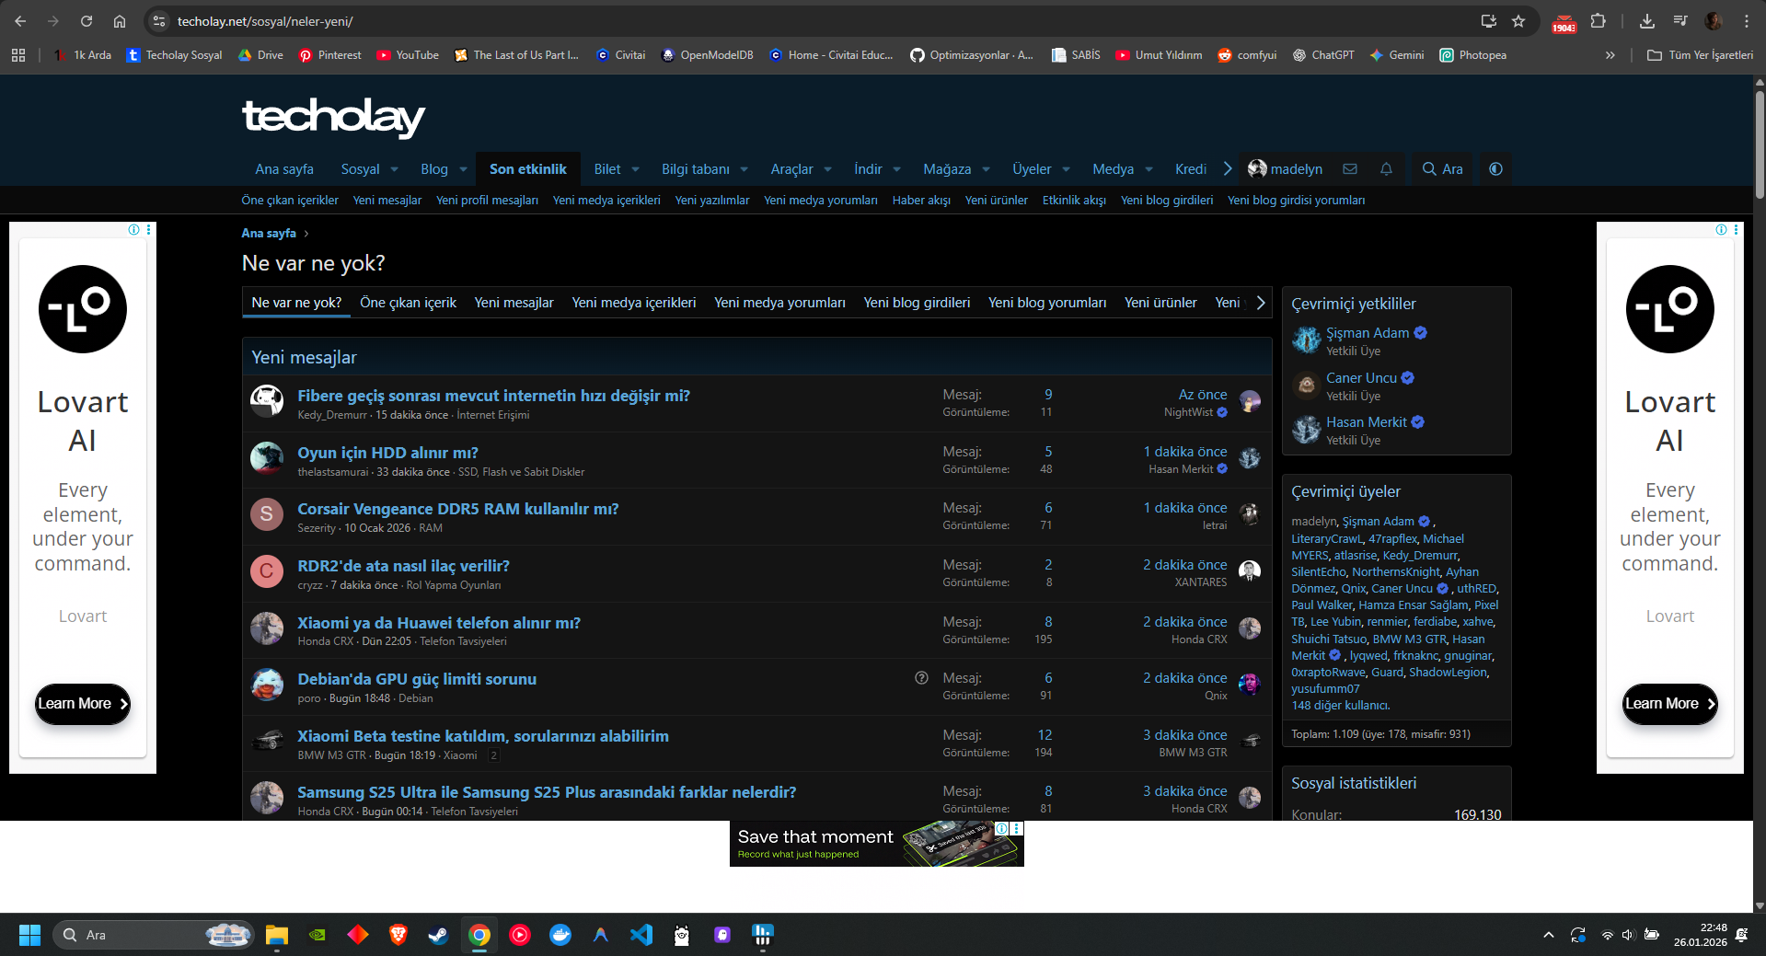
Task: Open the browser downloads icon
Action: tap(1647, 21)
